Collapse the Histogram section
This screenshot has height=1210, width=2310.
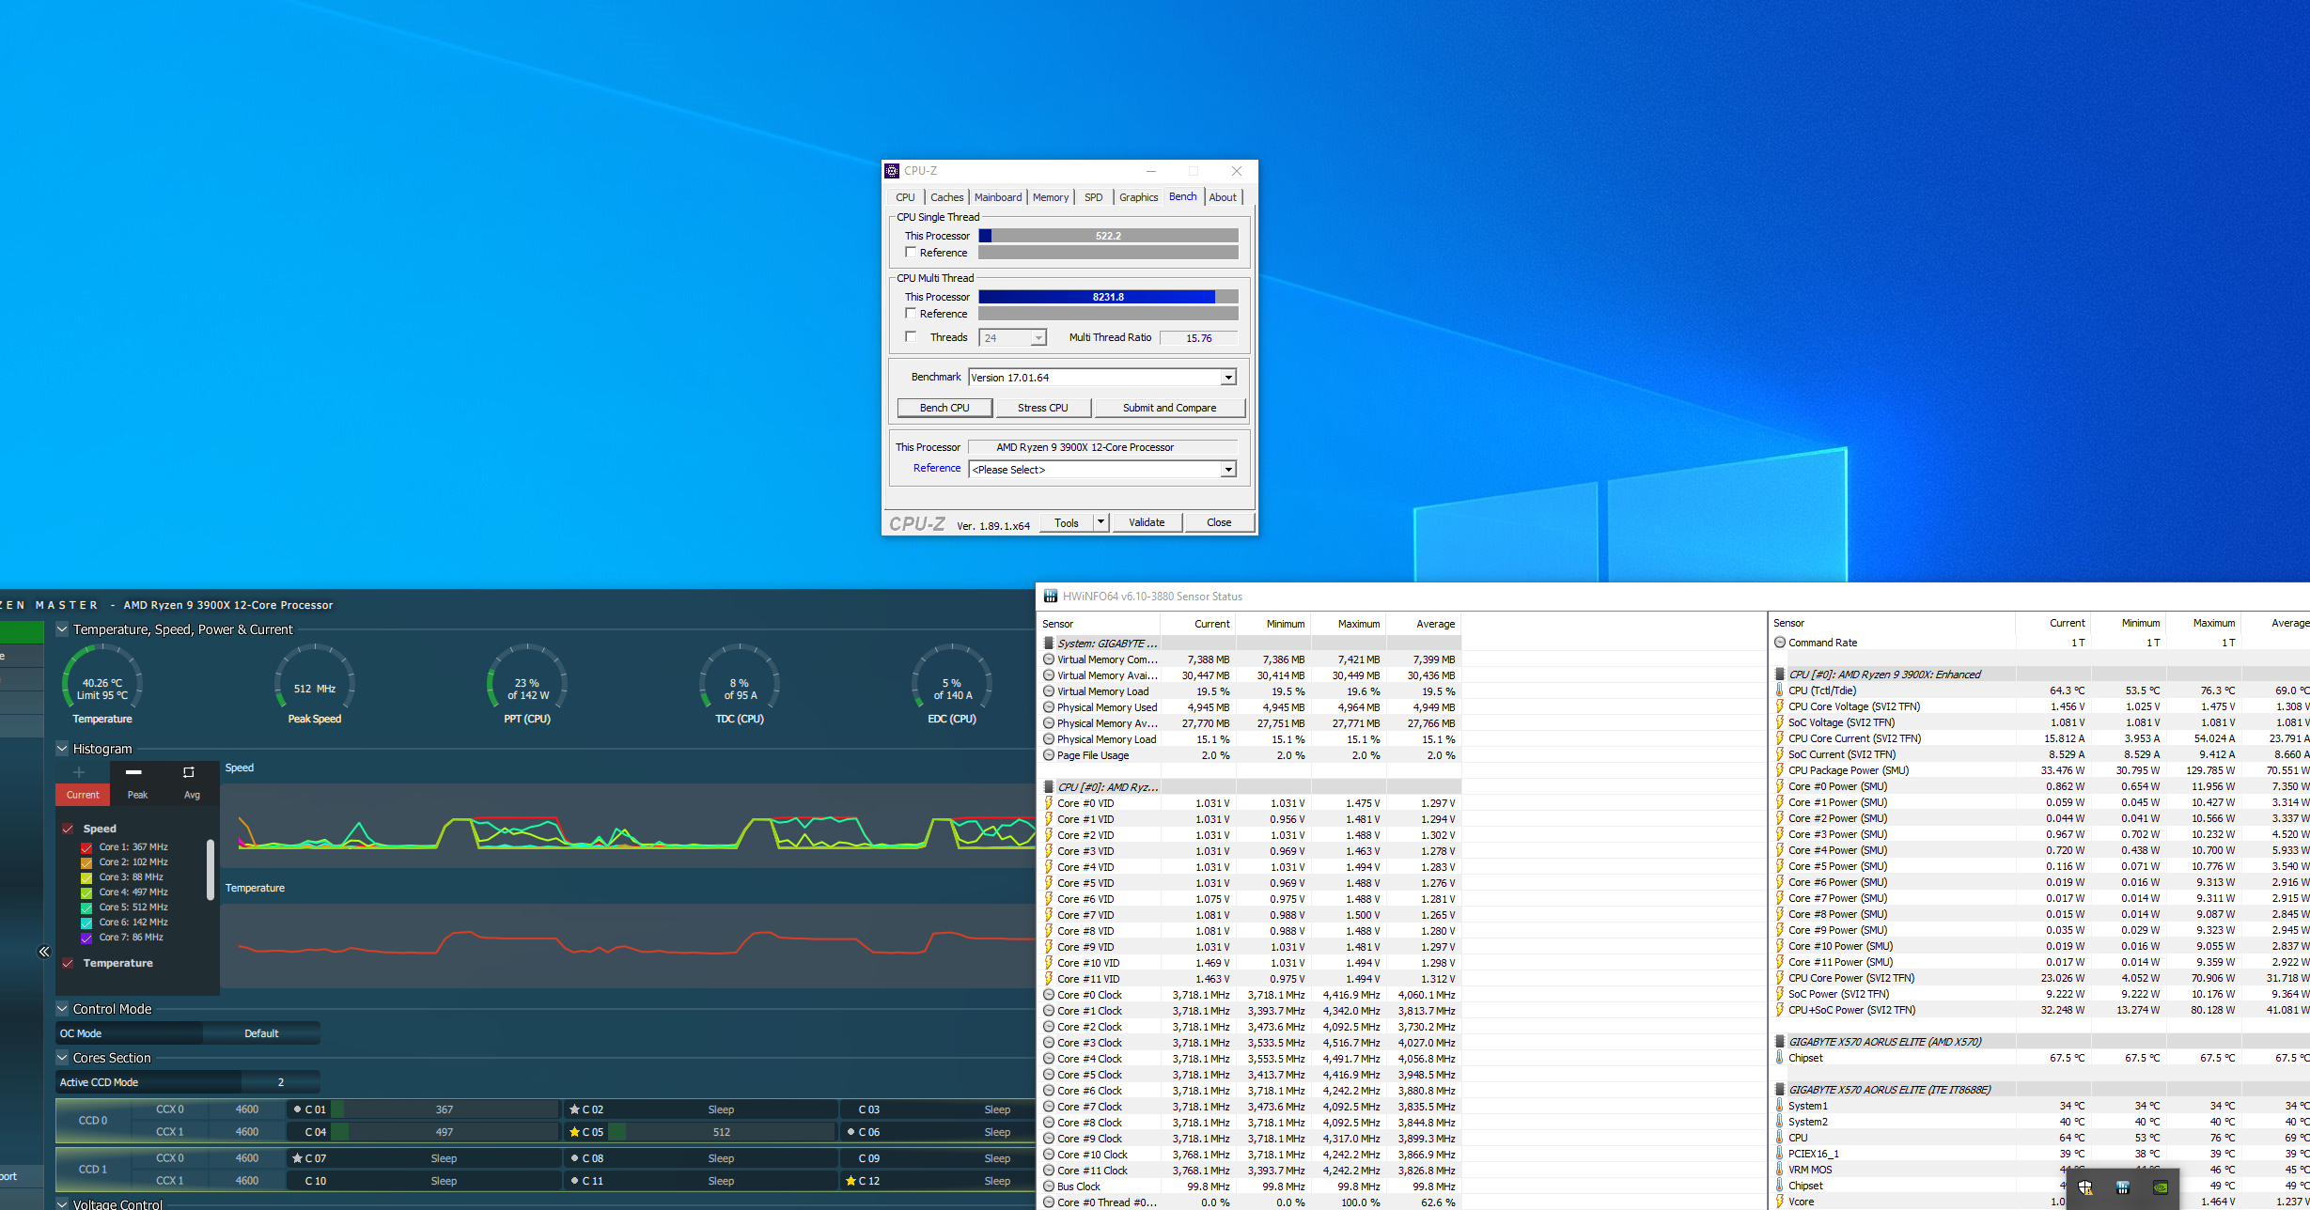63,749
